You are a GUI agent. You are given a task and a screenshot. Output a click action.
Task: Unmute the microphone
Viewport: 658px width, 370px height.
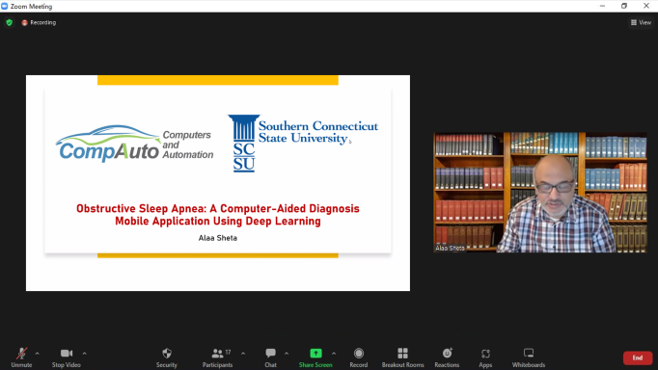click(x=21, y=357)
